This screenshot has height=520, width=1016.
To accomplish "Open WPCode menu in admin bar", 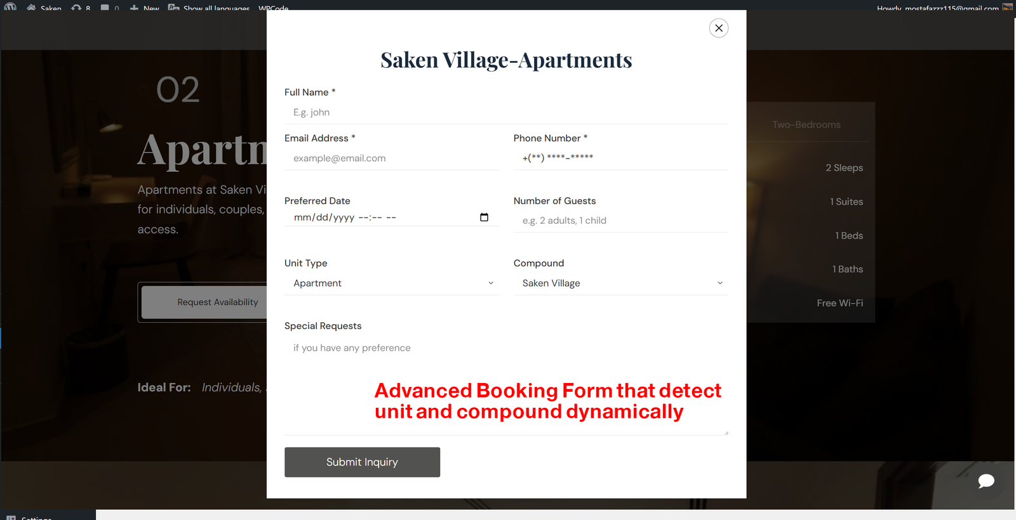I will pos(274,8).
